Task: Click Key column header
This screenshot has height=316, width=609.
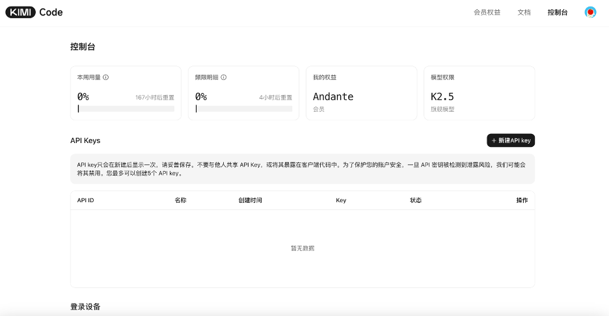Action: click(341, 200)
